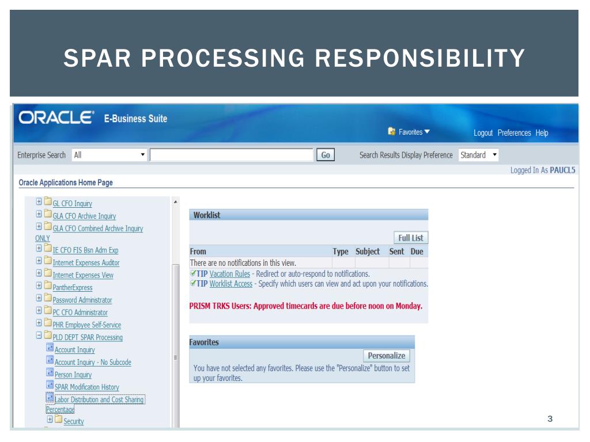
Task: Collapse the PLD DEPT SPAR Processing node
Action: 39,335
